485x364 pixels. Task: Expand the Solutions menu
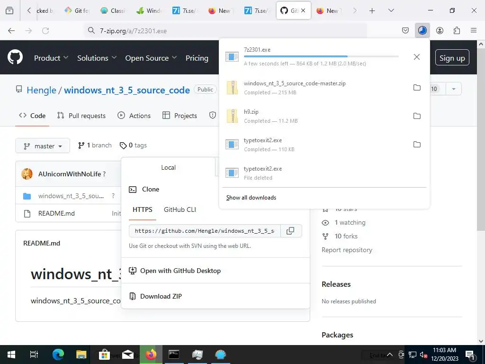97,58
